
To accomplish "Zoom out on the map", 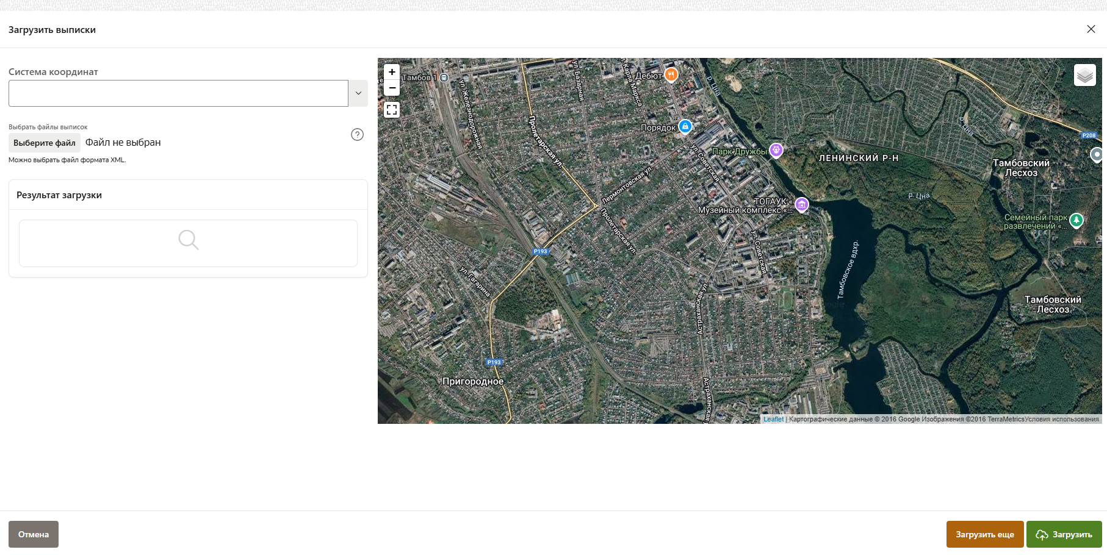I will coord(392,88).
